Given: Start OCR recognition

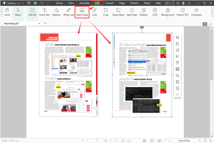Looking at the screenshot, I should coord(155,12).
